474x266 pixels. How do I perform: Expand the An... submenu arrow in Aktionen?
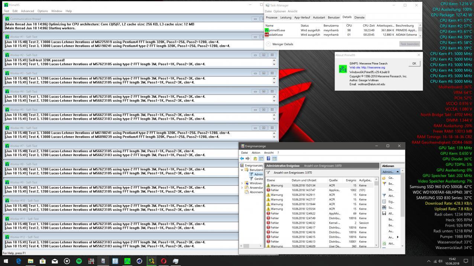(397, 237)
